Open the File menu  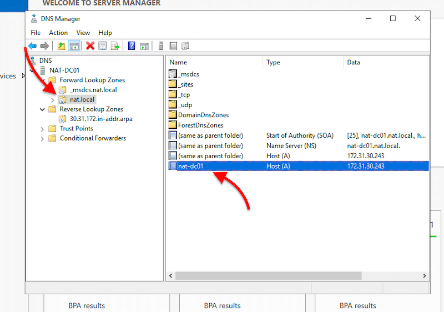[36, 33]
